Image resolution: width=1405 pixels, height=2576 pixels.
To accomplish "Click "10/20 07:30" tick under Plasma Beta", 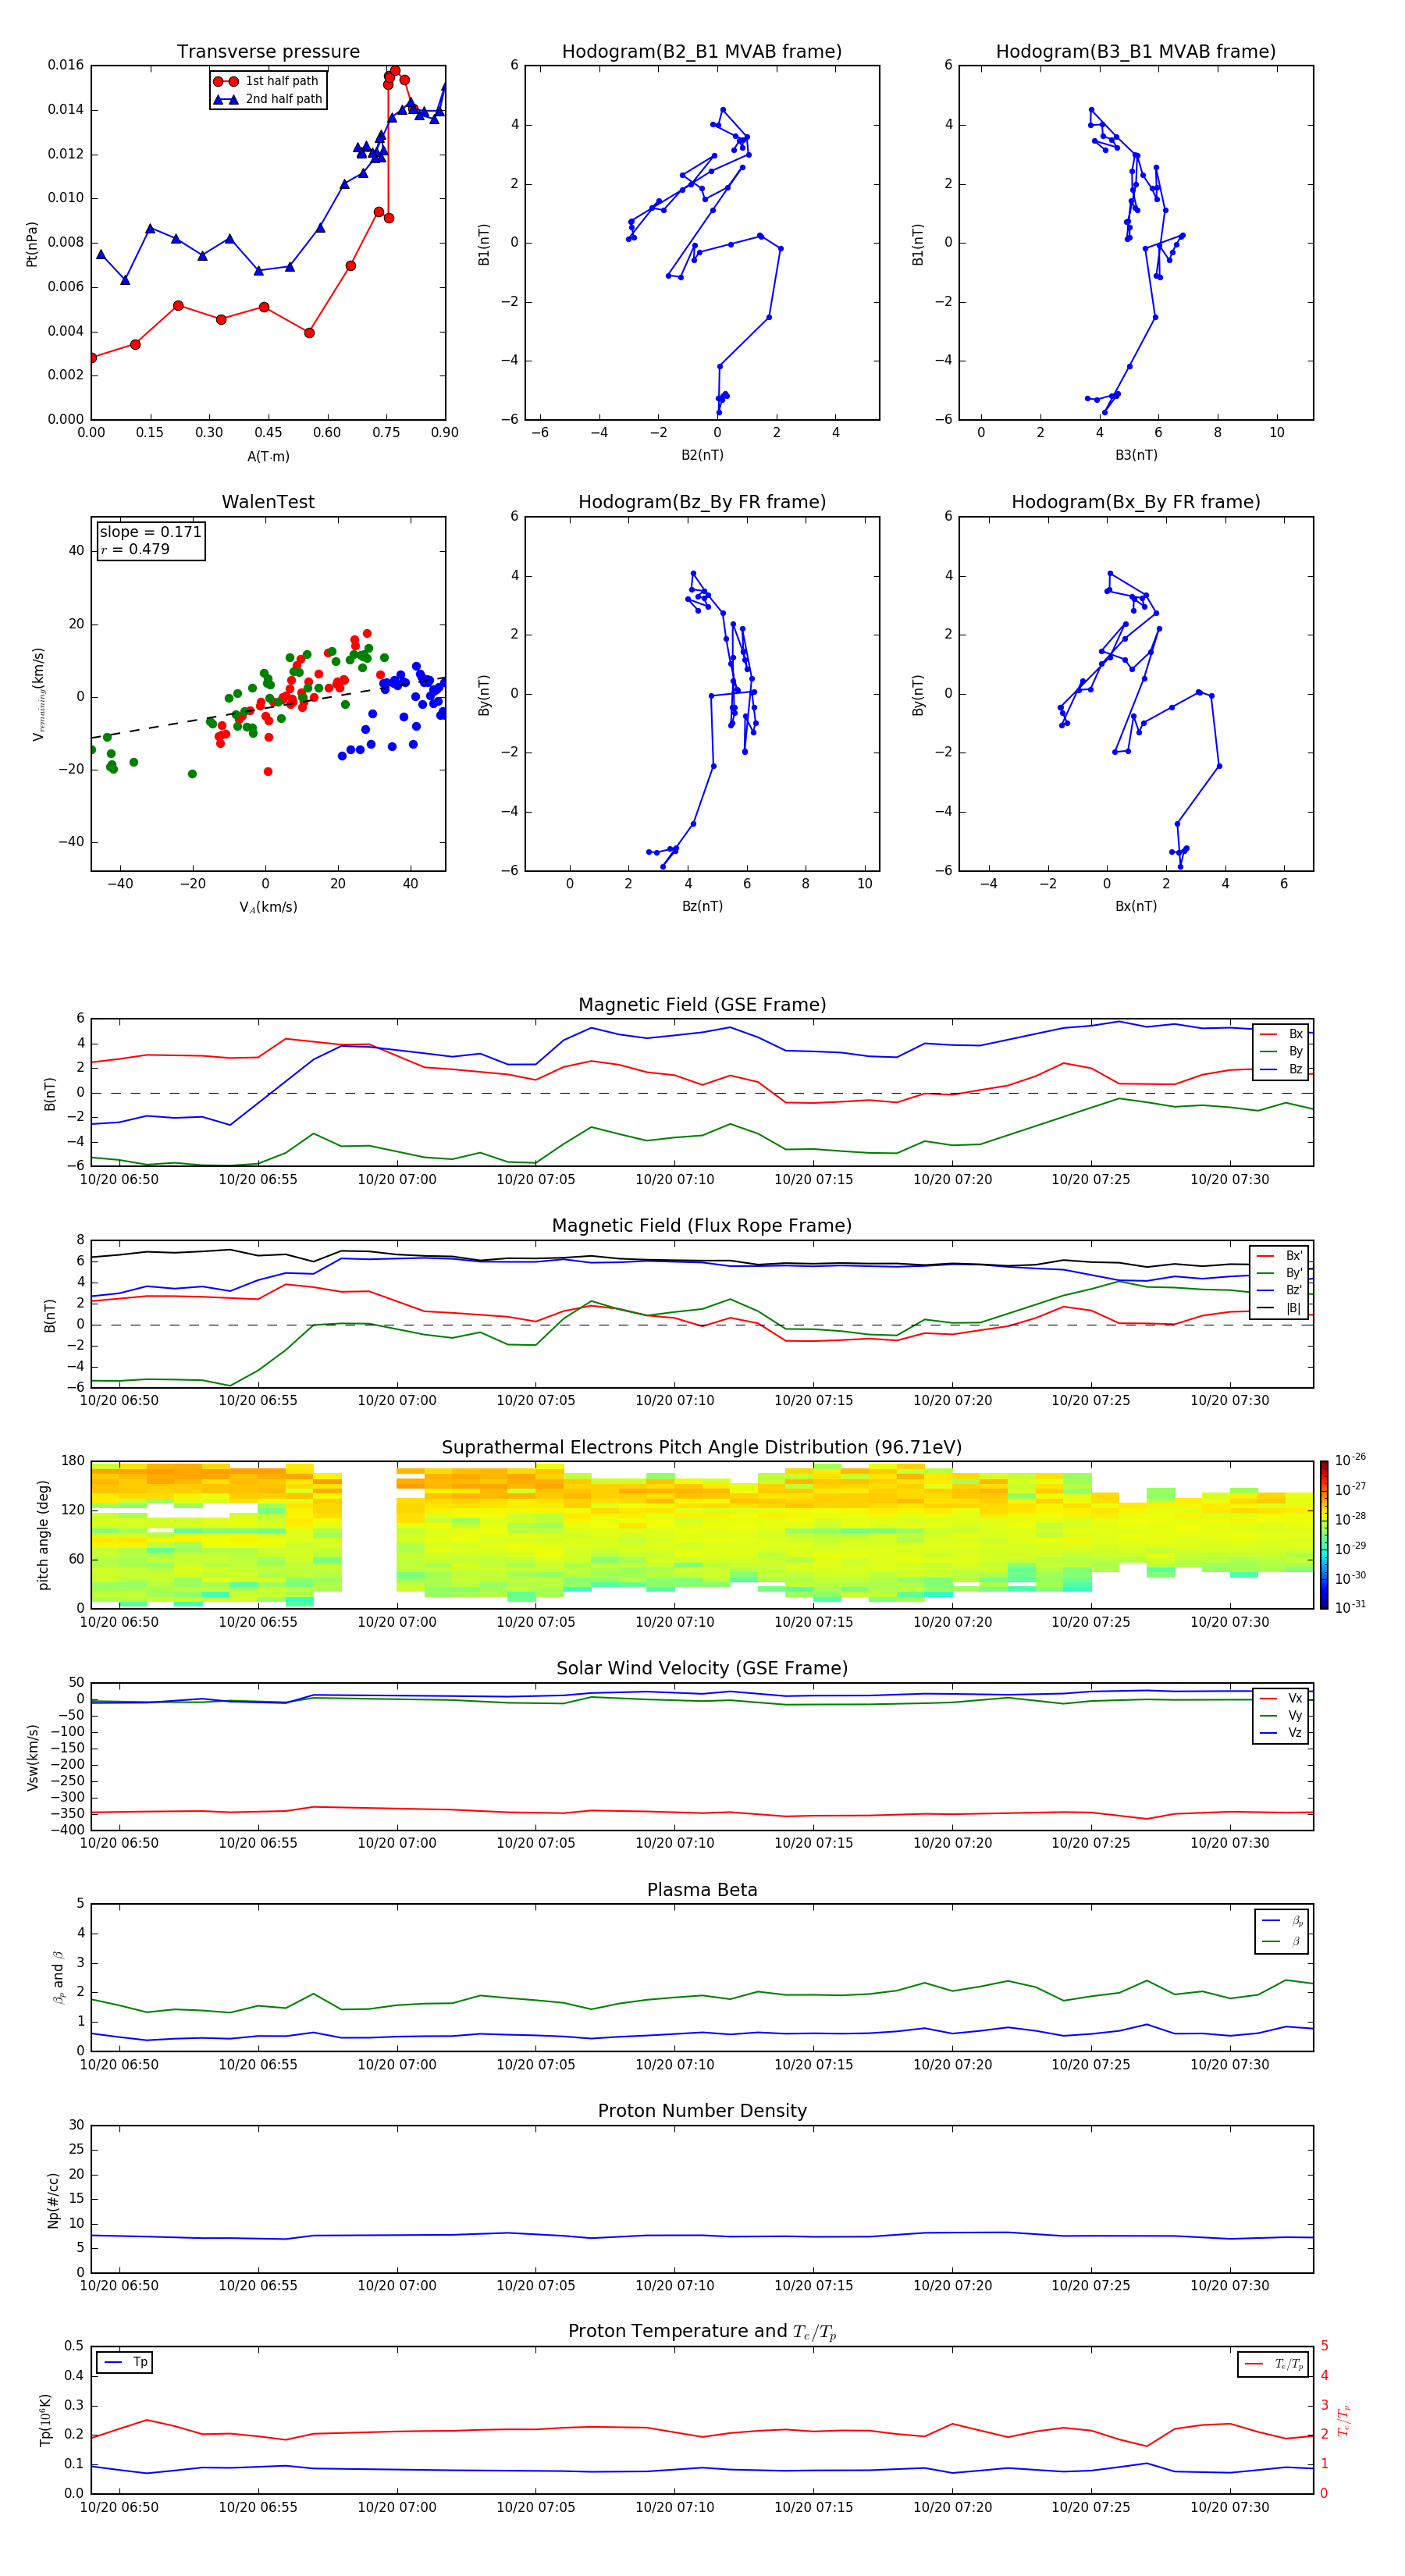I will (1230, 2064).
